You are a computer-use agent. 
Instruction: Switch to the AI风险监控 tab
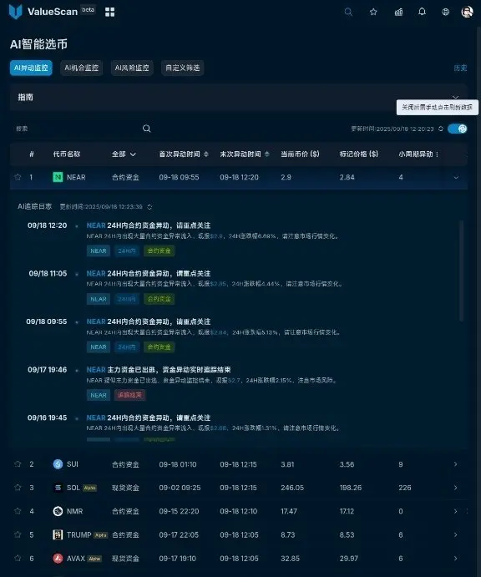[x=132, y=68]
